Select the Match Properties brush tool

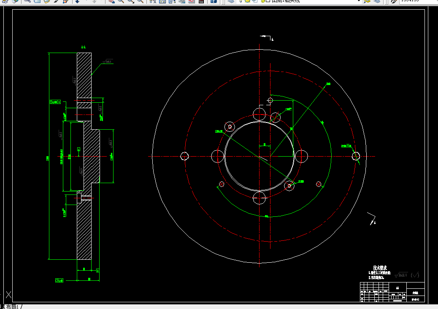pos(56,1)
